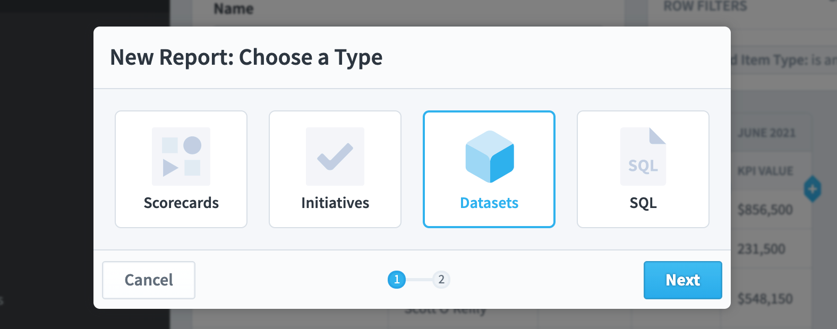This screenshot has width=837, height=329.
Task: Click the step progress connector line
Action: tap(419, 280)
